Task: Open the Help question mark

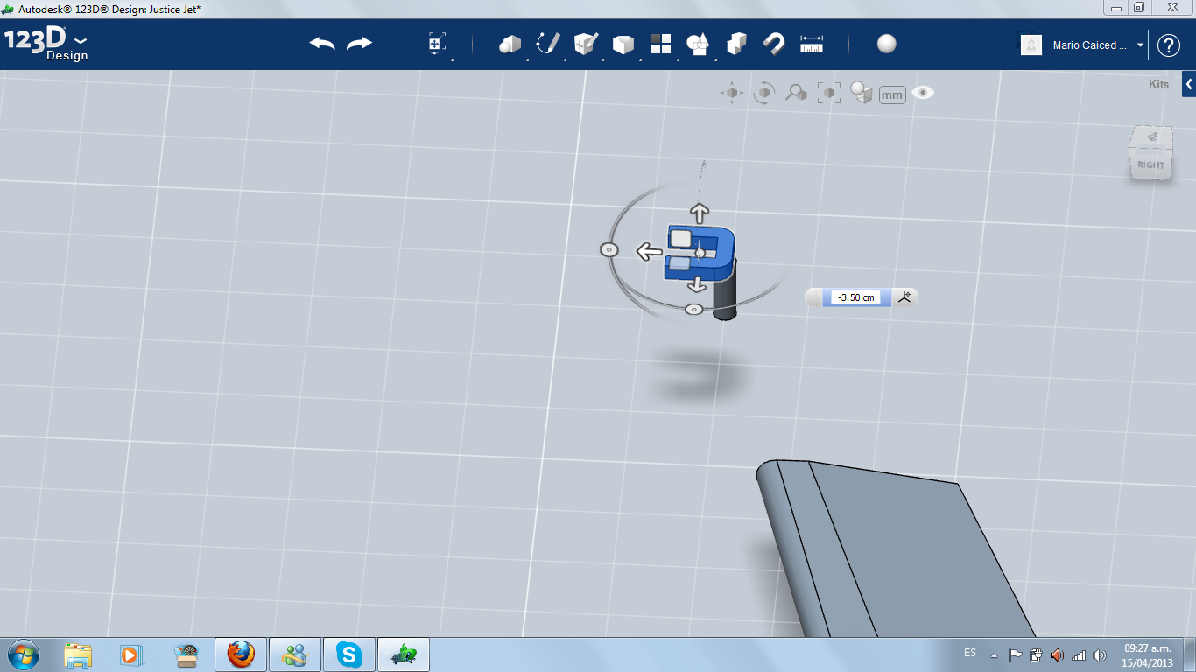Action: pyautogui.click(x=1169, y=45)
